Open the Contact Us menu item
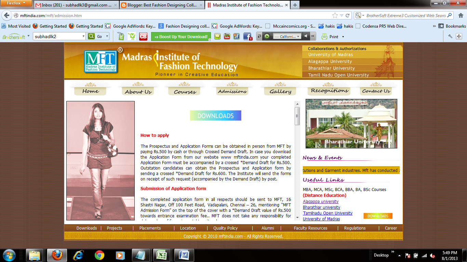The image size is (467, 262). click(x=376, y=91)
